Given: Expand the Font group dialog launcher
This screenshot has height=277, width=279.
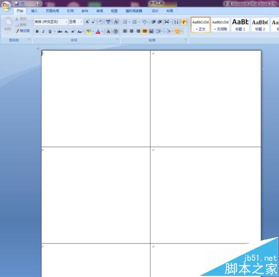Looking at the screenshot, I should tap(118, 40).
